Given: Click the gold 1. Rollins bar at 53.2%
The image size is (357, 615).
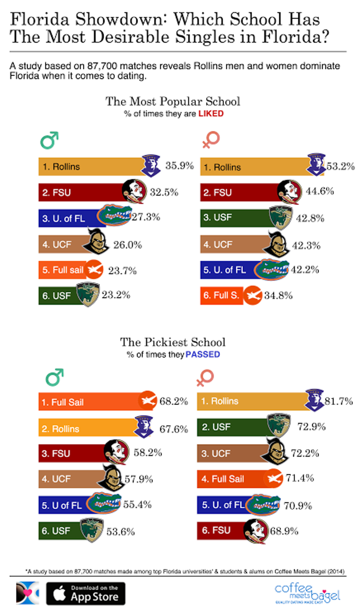Looking at the screenshot, I should 262,167.
